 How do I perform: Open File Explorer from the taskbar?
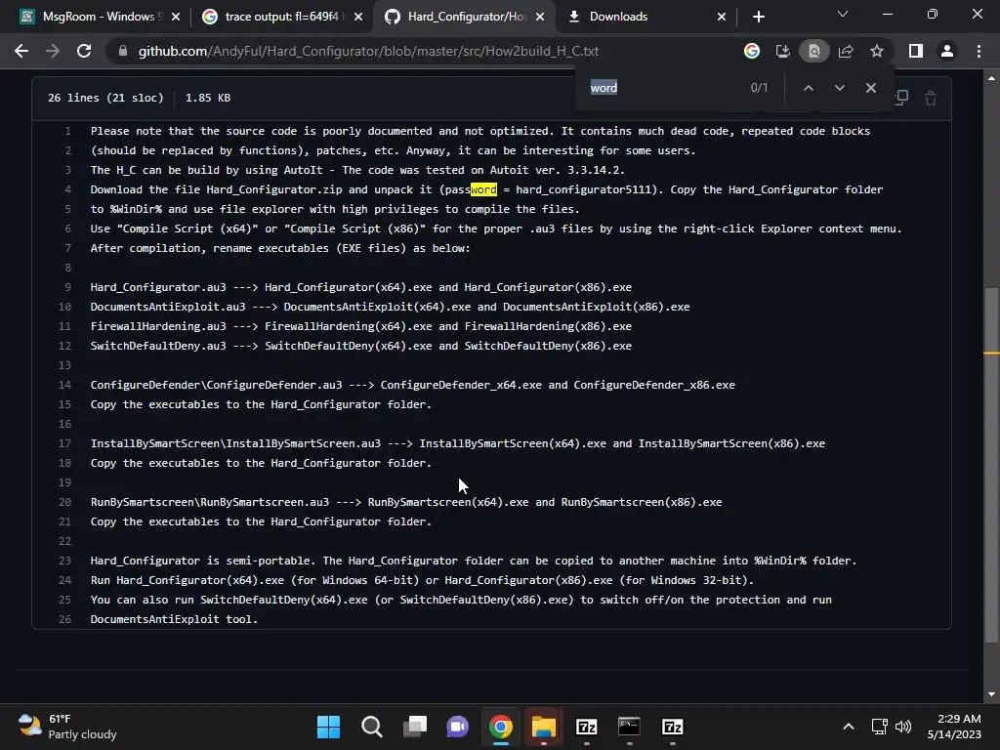543,727
